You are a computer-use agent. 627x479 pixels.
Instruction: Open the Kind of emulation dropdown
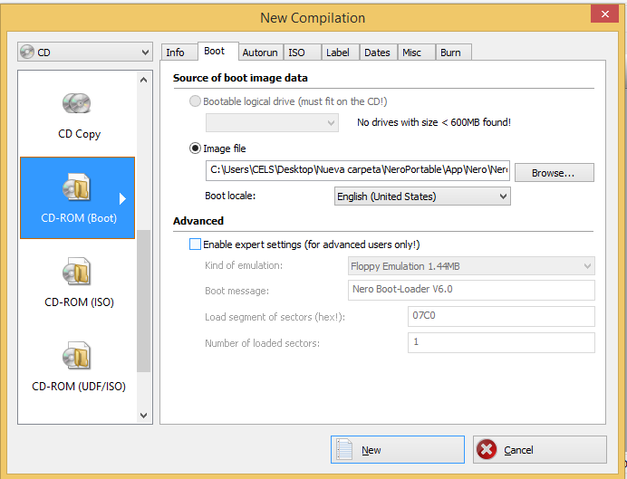point(471,266)
